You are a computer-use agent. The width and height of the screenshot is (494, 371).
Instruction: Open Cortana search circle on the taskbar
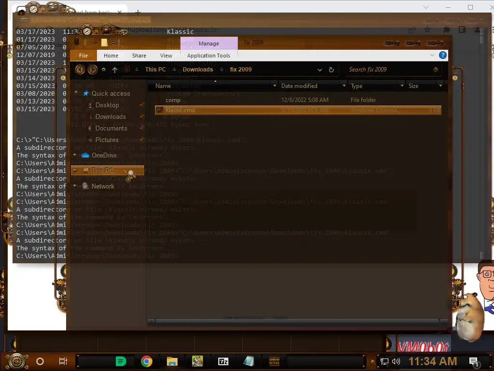pyautogui.click(x=40, y=361)
